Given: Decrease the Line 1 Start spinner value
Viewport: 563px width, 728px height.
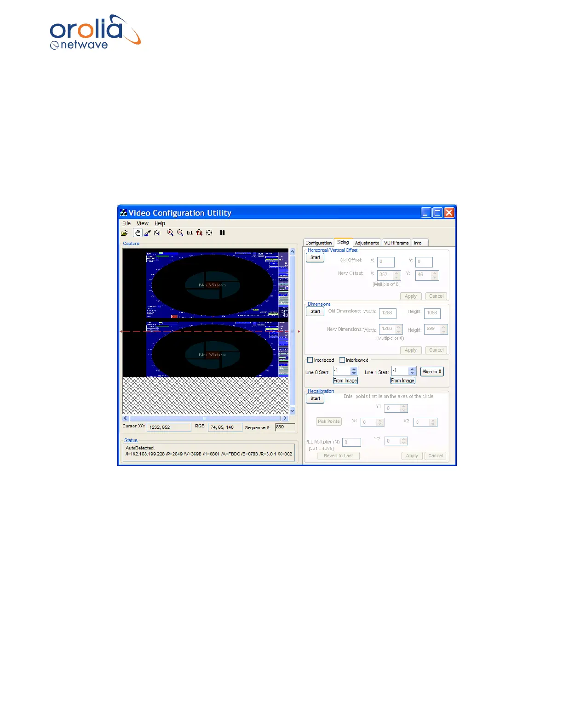Looking at the screenshot, I should (x=412, y=373).
